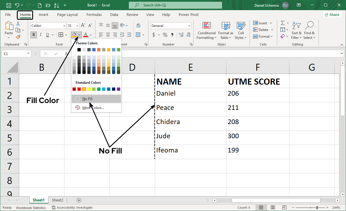
Task: Click the Percent Style icon
Action: 165,35
